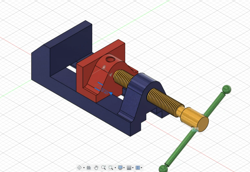The width and height of the screenshot is (250, 172).
Task: Activate the Look At tool
Action: pos(89,167)
